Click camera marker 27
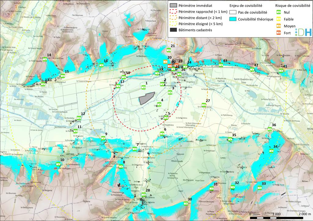Screen dimensions: 313x221 tap(204, 105)
